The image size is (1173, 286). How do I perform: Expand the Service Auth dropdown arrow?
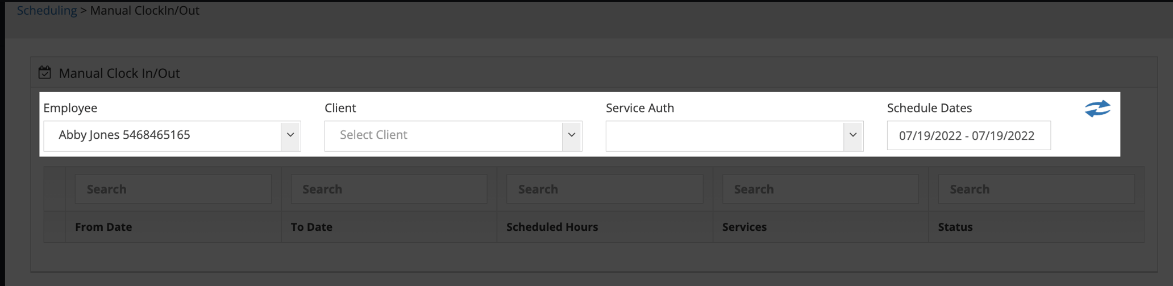(852, 135)
